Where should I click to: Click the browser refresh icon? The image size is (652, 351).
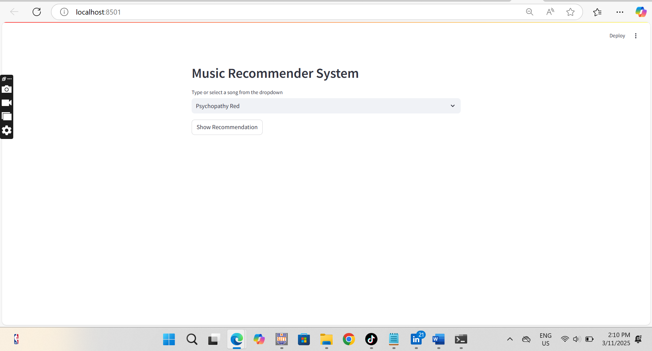pos(37,12)
